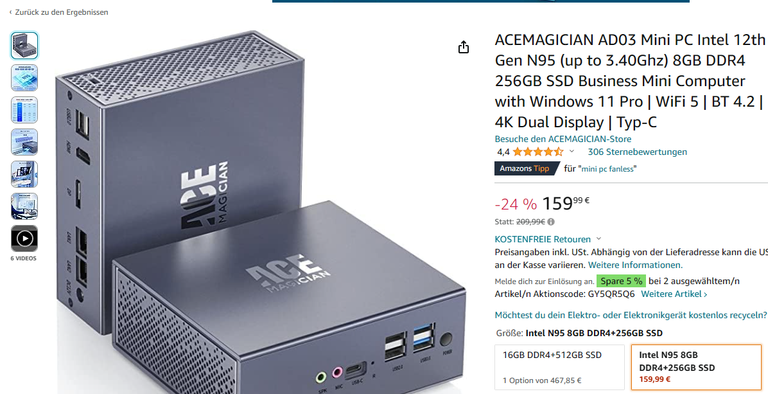Image resolution: width=768 pixels, height=394 pixels.
Task: Select the fifth product thumbnail image
Action: 24,174
